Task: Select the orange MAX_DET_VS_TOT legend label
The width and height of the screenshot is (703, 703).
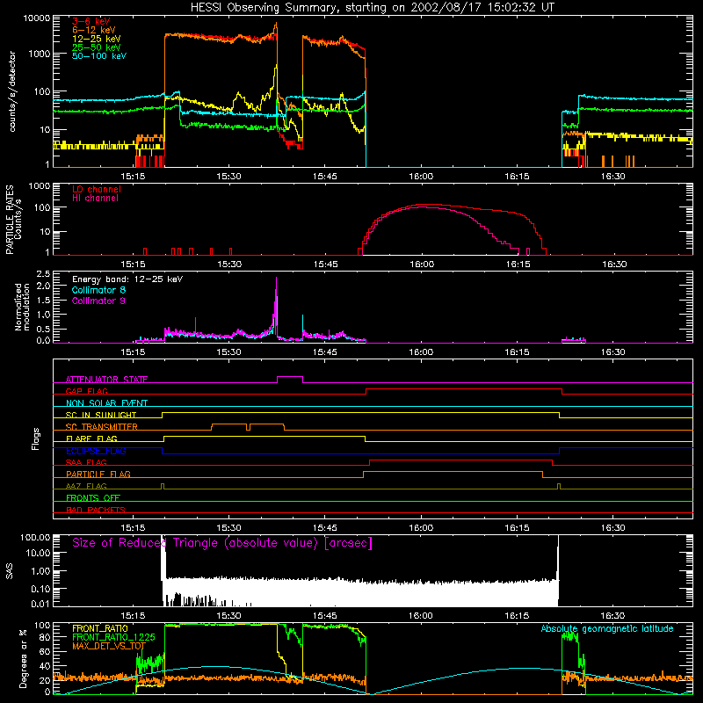Action: (x=109, y=646)
